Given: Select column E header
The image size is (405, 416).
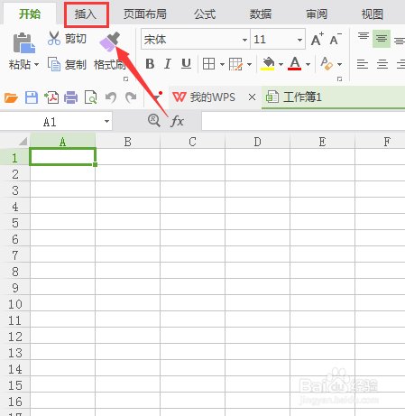Looking at the screenshot, I should click(x=322, y=142).
